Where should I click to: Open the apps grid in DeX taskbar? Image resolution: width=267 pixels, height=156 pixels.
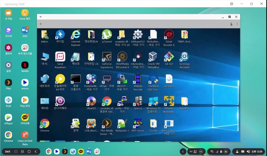16,151
